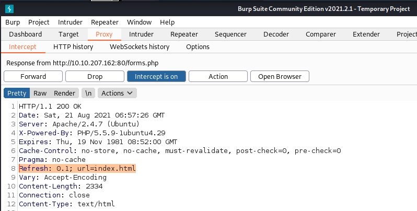Open the Burp menu
417x211 pixels.
[x=13, y=22]
